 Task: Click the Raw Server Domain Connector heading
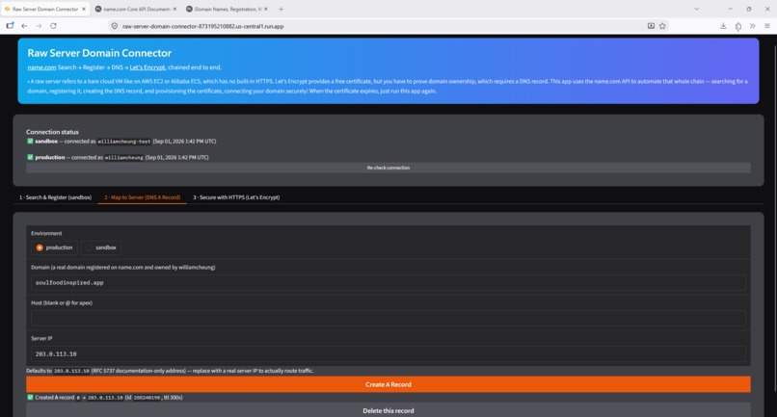[x=99, y=53]
